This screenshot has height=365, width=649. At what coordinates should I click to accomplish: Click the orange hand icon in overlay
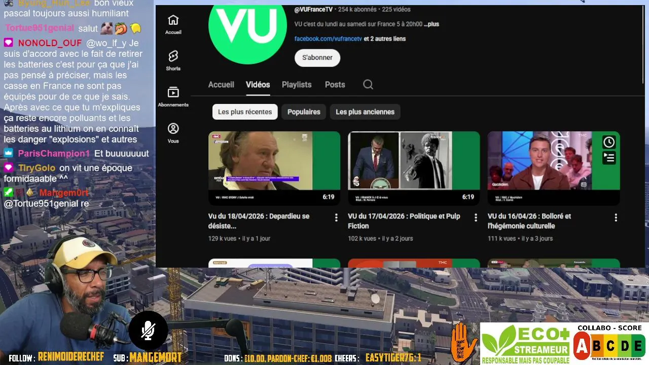463,341
